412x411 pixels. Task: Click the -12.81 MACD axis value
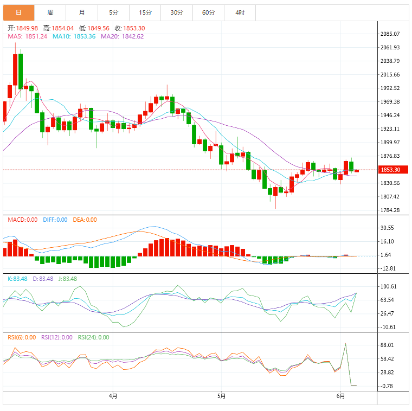[387, 268]
